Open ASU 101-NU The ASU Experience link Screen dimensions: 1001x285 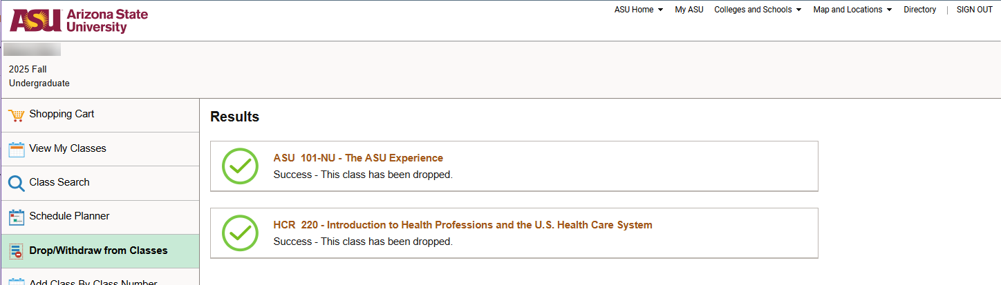pyautogui.click(x=358, y=158)
